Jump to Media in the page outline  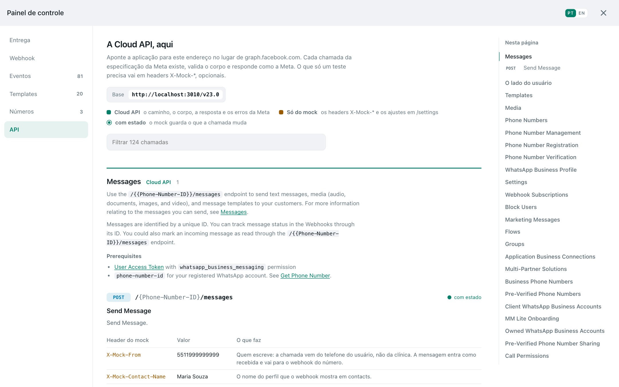tap(513, 108)
